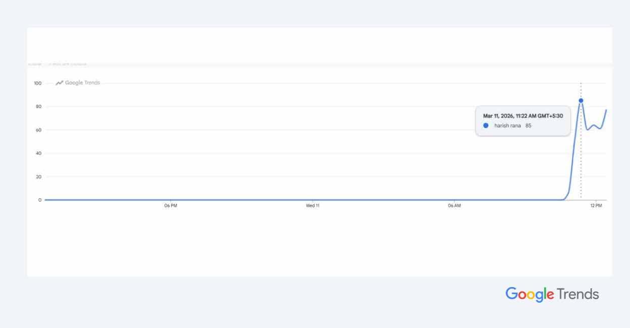Click the 60 value on y-axis

pos(38,130)
